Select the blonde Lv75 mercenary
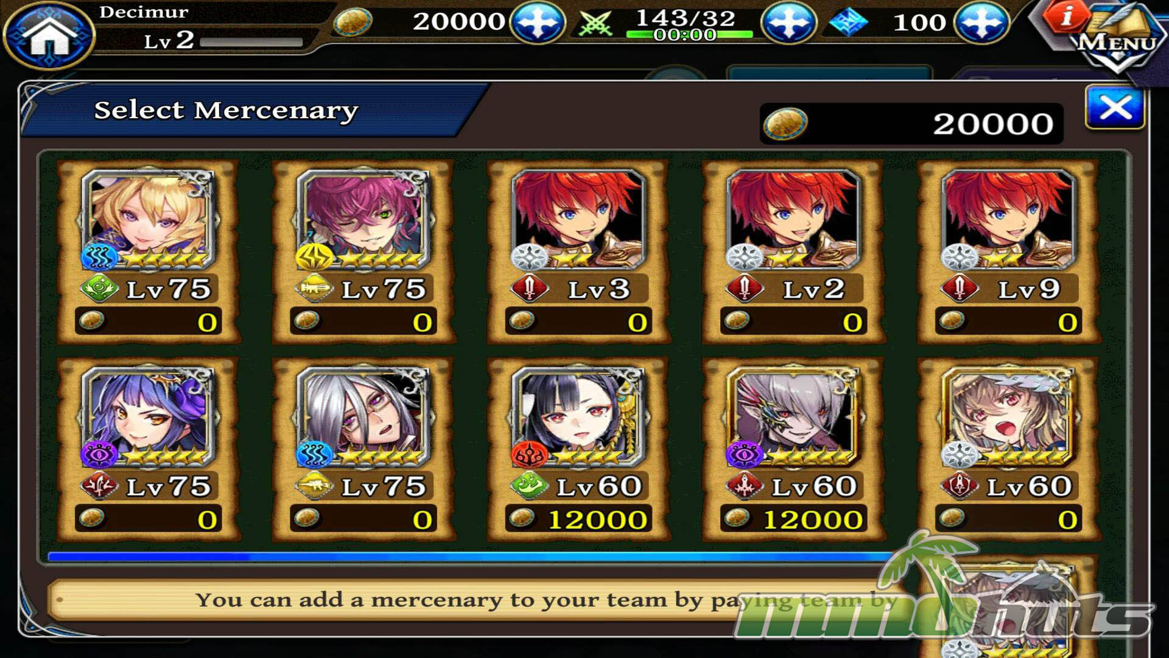Screen dimensions: 1169x658 [148, 252]
